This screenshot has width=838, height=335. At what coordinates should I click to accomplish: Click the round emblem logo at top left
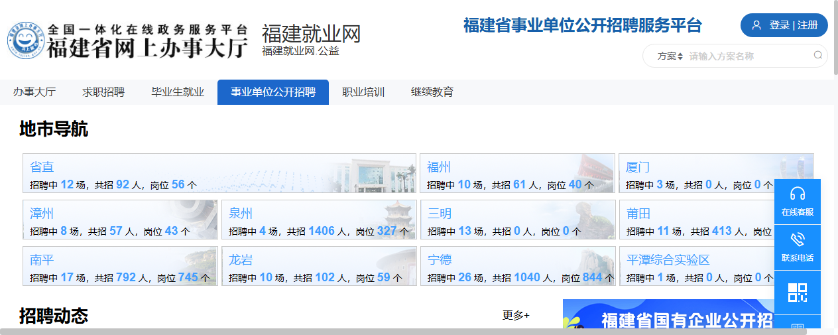pyautogui.click(x=26, y=41)
